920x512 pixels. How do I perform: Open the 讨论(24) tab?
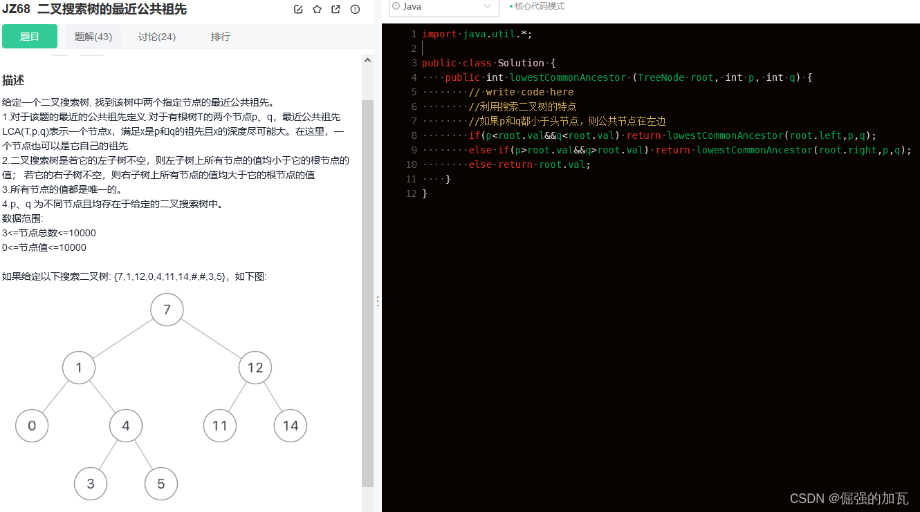coord(157,37)
